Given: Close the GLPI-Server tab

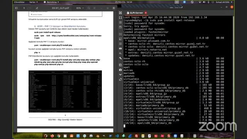Looking at the screenshot, I should 146,13.
